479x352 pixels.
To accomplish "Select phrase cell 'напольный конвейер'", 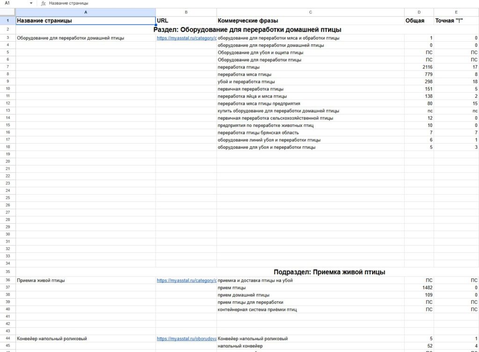I will pyautogui.click(x=311, y=346).
